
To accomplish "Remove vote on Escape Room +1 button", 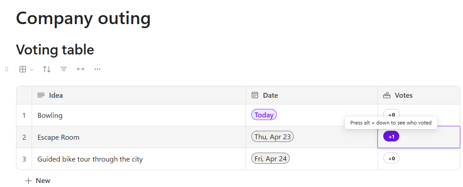I will (x=391, y=137).
